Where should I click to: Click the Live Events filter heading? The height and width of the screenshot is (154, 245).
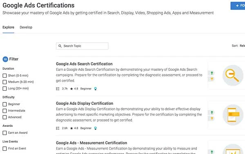pos(10,141)
